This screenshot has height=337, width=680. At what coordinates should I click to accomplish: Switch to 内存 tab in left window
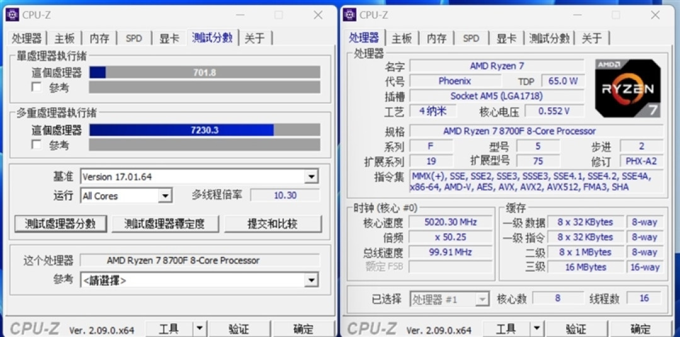tap(99, 38)
